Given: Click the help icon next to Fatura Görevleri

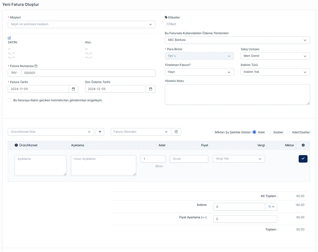Looking at the screenshot, I should (x=176, y=132).
